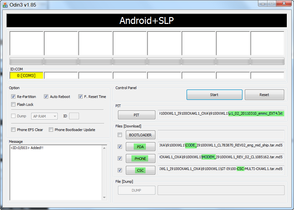Select the yellow 0:[COM3] port box

[27, 76]
